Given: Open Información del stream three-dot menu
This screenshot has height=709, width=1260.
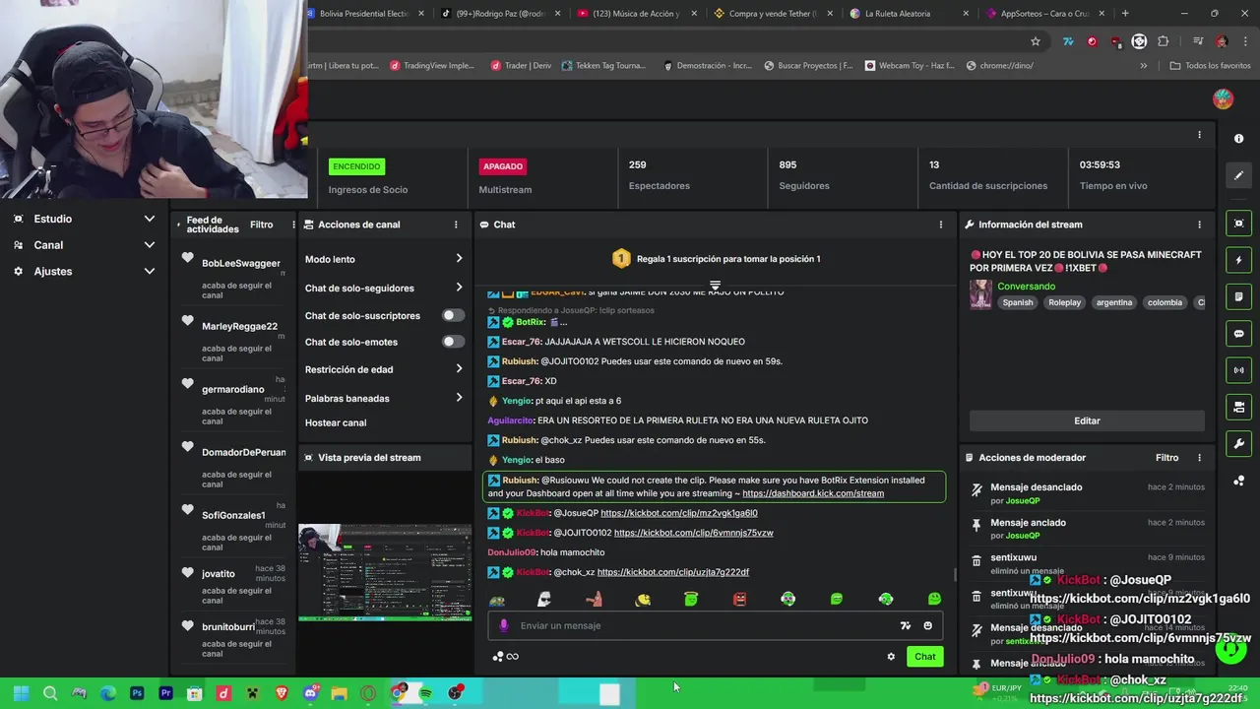Looking at the screenshot, I should tap(1199, 225).
